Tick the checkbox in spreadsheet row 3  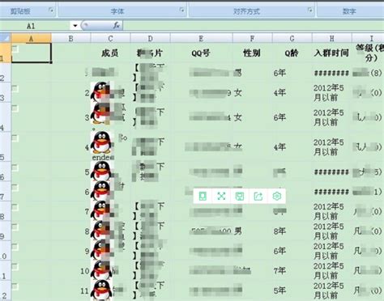click(15, 89)
